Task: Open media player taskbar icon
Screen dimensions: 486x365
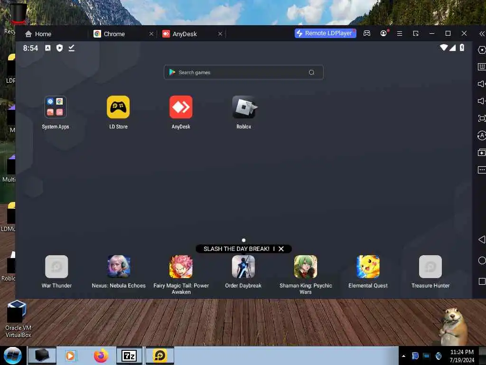Action: pos(70,355)
